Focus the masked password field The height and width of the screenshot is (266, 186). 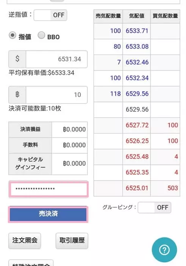[x=48, y=189]
